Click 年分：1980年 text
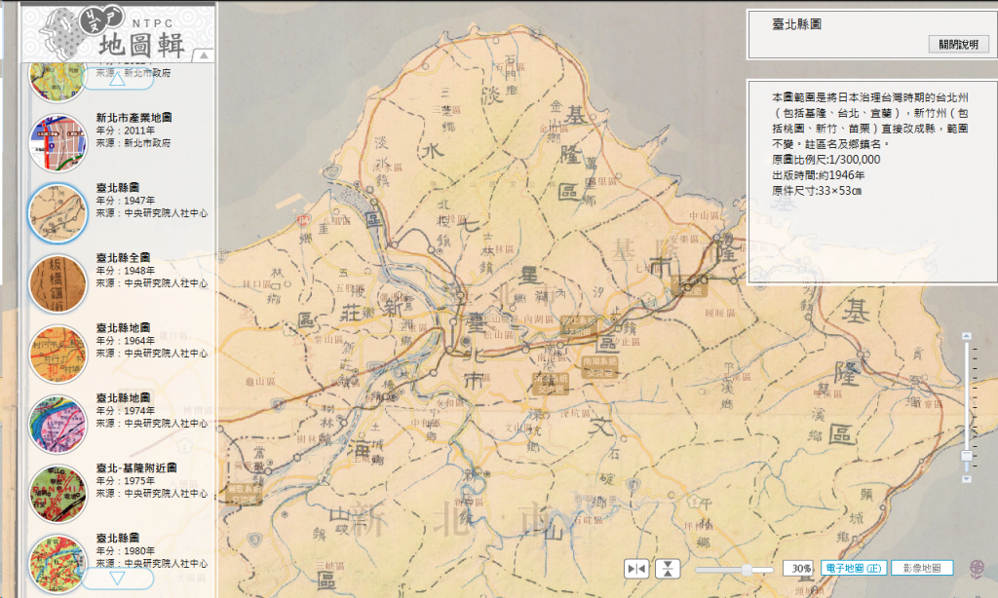Viewport: 998px width, 598px height. (126, 550)
